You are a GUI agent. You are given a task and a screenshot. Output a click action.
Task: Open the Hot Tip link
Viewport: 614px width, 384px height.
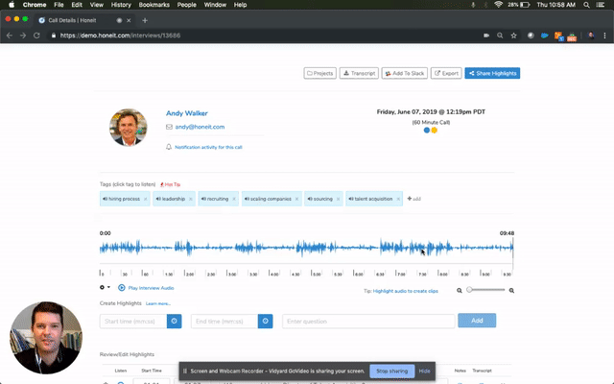tap(171, 184)
